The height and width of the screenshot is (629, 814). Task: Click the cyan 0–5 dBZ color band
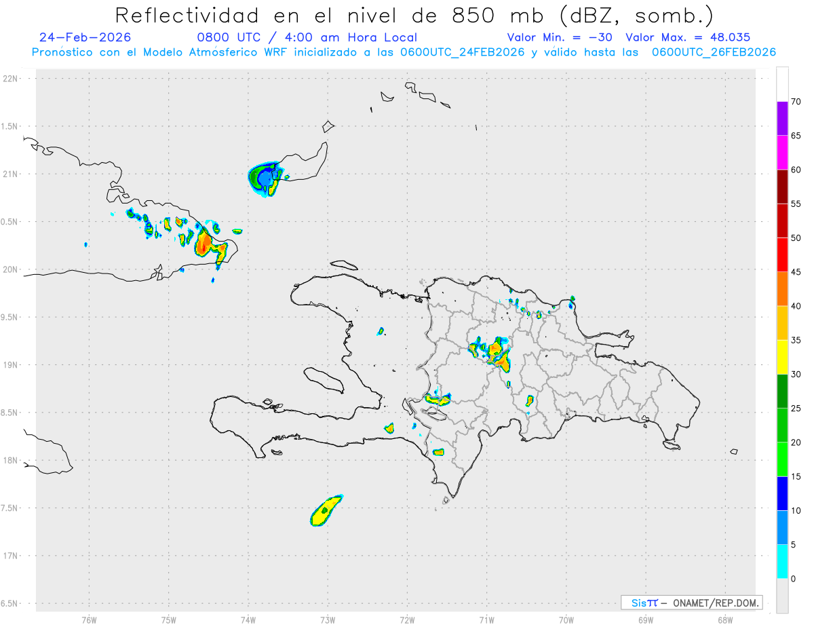pos(782,562)
